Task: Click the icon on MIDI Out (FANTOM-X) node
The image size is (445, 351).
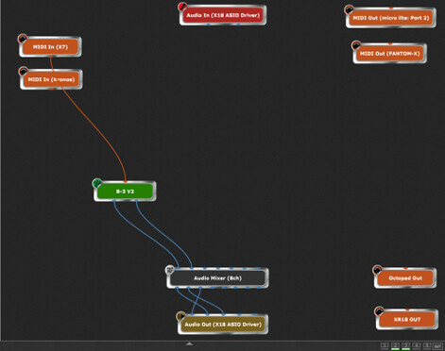Action: click(356, 45)
